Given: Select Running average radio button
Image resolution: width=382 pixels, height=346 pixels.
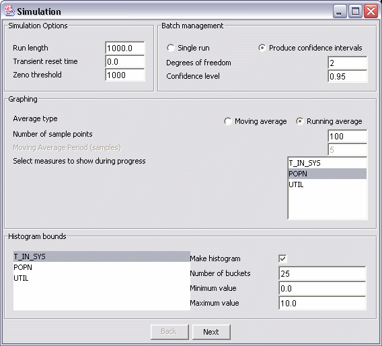Looking at the screenshot, I should tap(300, 121).
